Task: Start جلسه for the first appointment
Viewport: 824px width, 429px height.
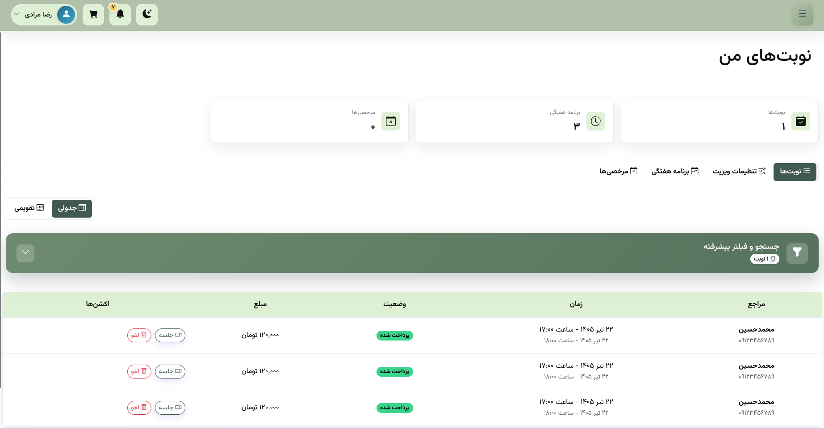Action: pos(170,335)
